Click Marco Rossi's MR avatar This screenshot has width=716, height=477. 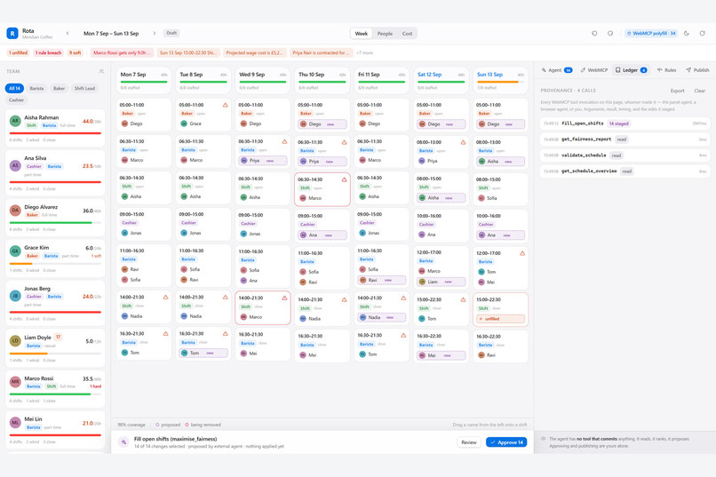click(x=15, y=382)
